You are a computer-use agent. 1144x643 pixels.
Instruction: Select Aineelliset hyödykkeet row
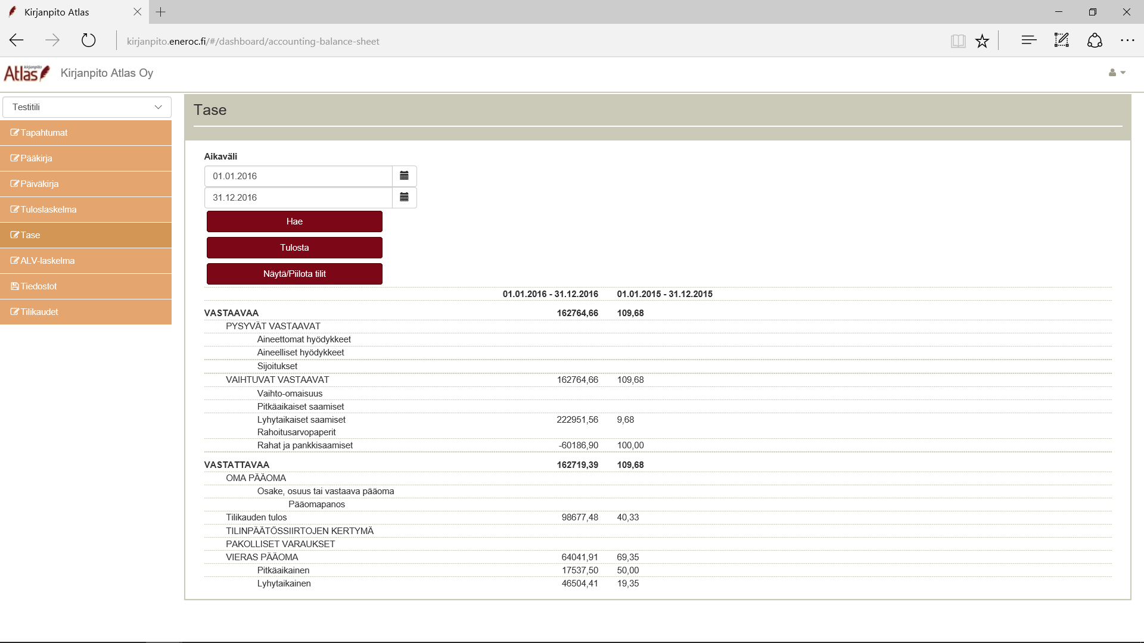[x=658, y=352]
